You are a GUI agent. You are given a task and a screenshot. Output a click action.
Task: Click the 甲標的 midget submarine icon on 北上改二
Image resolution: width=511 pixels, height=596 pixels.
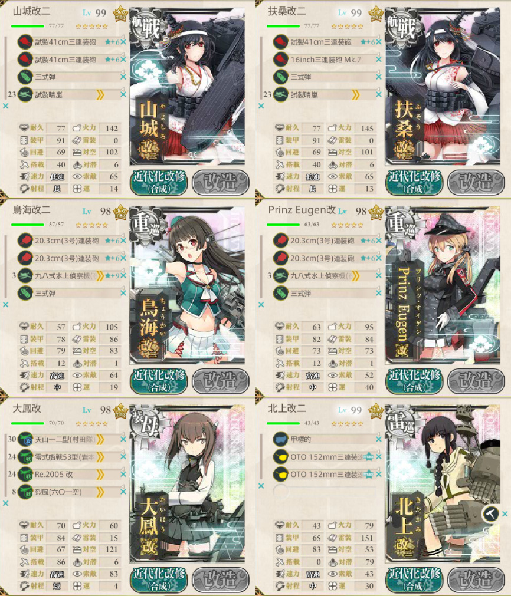281,439
